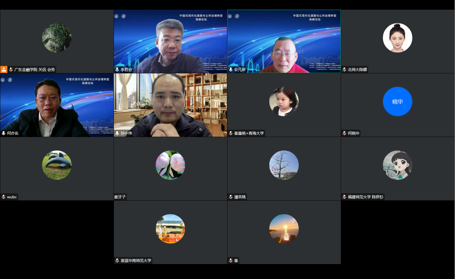This screenshot has height=279, width=455.
Task: Select the blue 晓华 avatar circle
Action: tap(397, 102)
